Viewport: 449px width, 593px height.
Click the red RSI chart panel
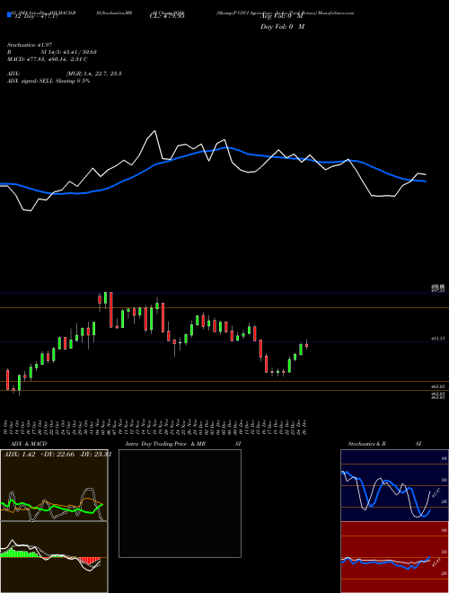tap(394, 557)
